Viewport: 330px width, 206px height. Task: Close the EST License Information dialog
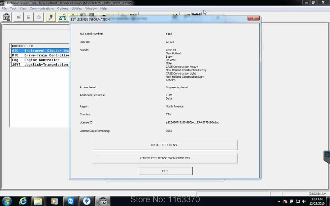253,18
